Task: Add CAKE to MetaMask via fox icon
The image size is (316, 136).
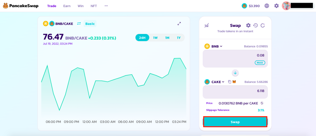Action: (234, 82)
